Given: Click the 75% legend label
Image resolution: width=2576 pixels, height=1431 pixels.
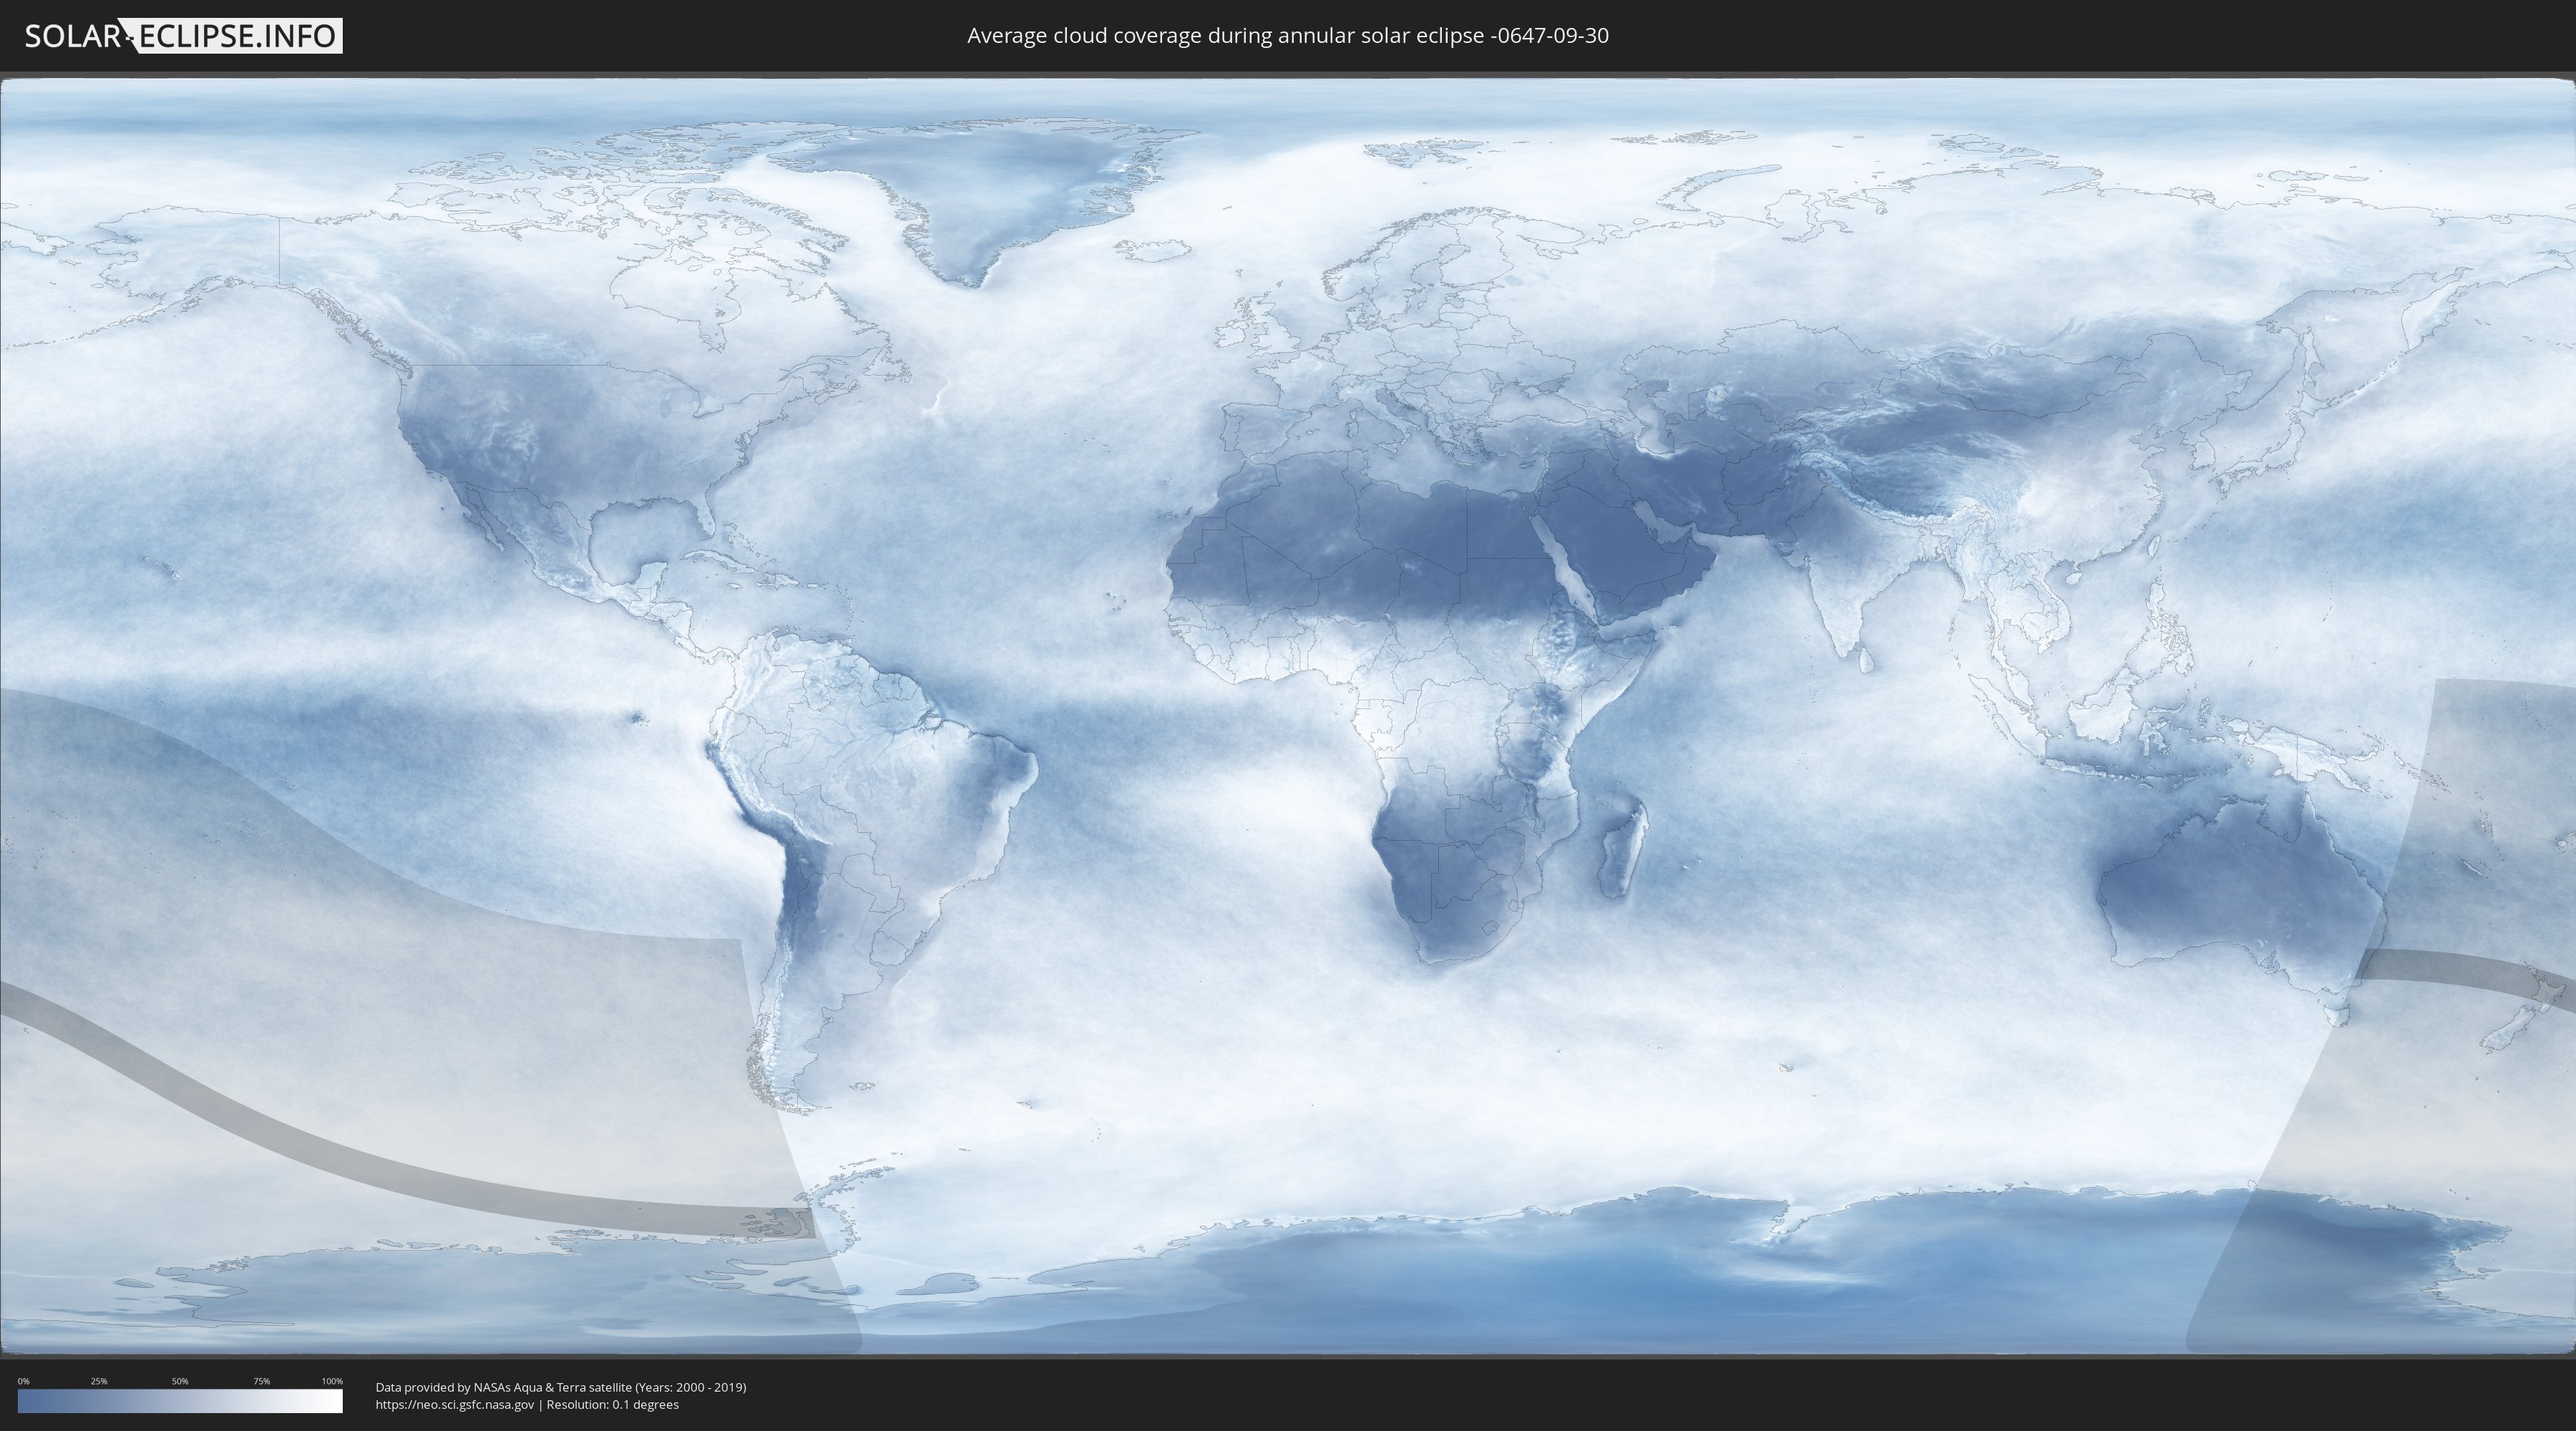Looking at the screenshot, I should (262, 1381).
